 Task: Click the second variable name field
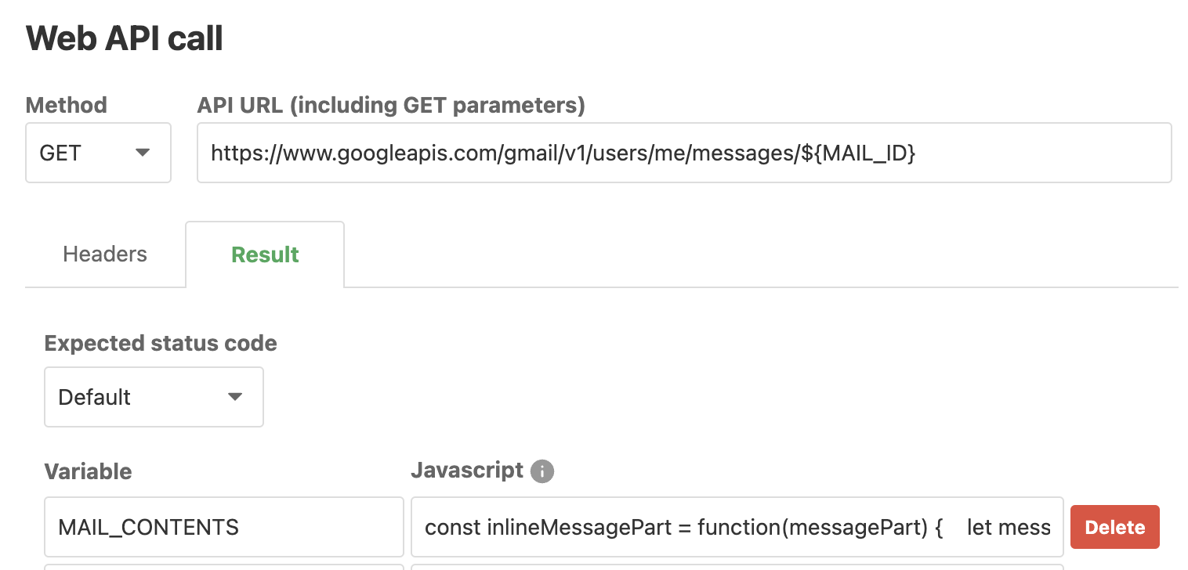coord(223,568)
